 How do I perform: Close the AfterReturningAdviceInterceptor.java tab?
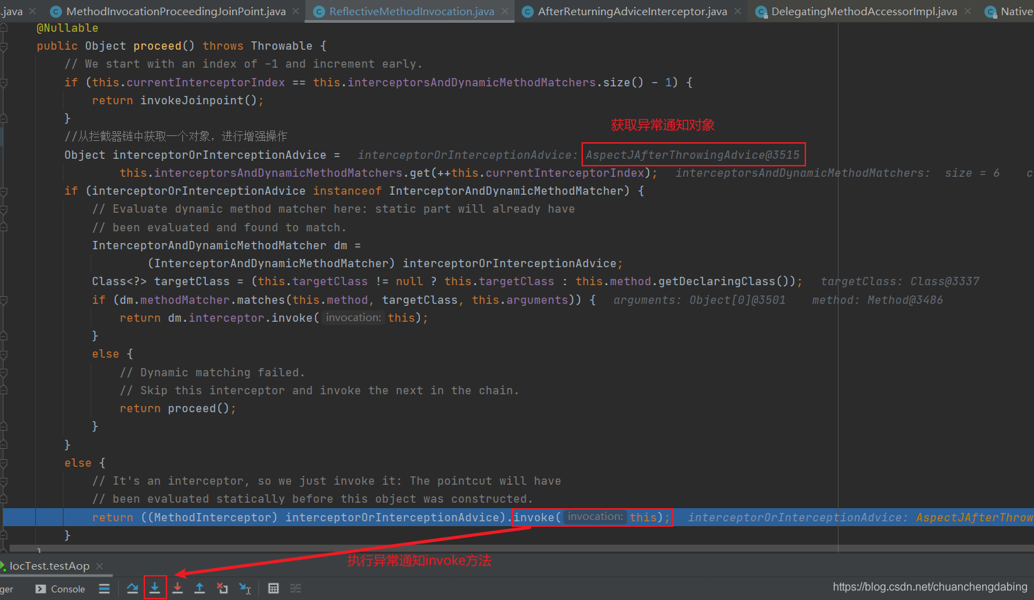(x=738, y=12)
